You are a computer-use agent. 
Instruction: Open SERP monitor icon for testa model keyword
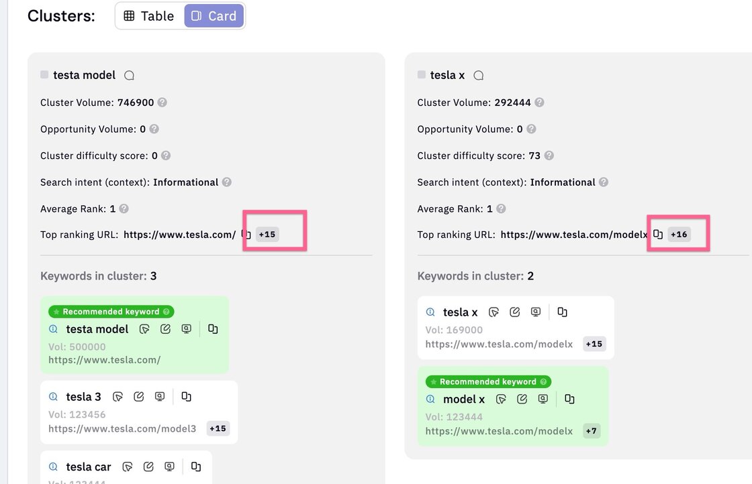tap(187, 329)
